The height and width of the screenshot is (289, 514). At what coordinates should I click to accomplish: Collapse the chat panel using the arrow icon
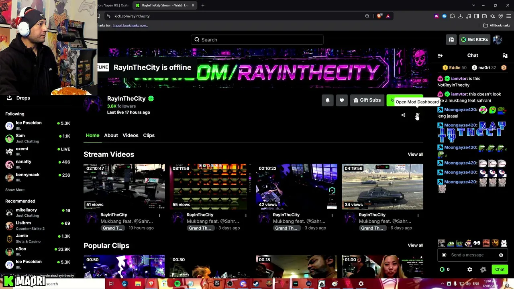pos(440,55)
